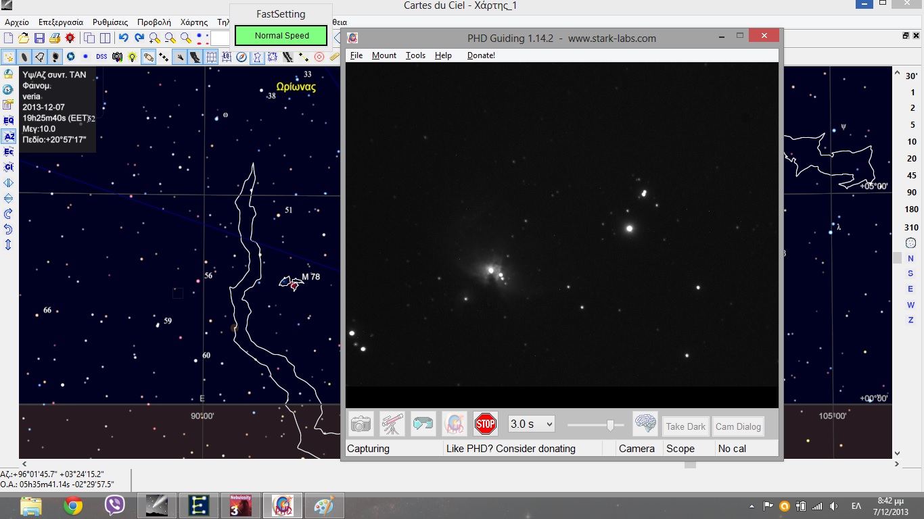Click the loop exposure arrow icon
The height and width of the screenshot is (519, 924).
(423, 424)
